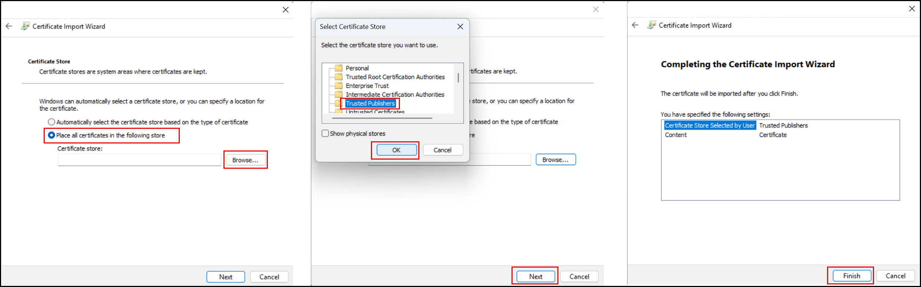Select the Content row in the settings list

point(676,135)
